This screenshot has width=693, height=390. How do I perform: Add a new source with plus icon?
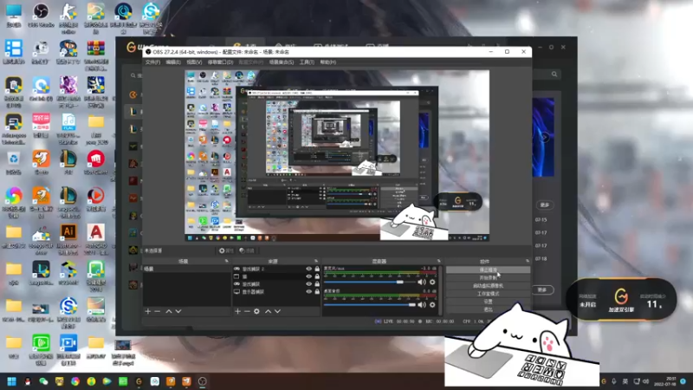(237, 311)
